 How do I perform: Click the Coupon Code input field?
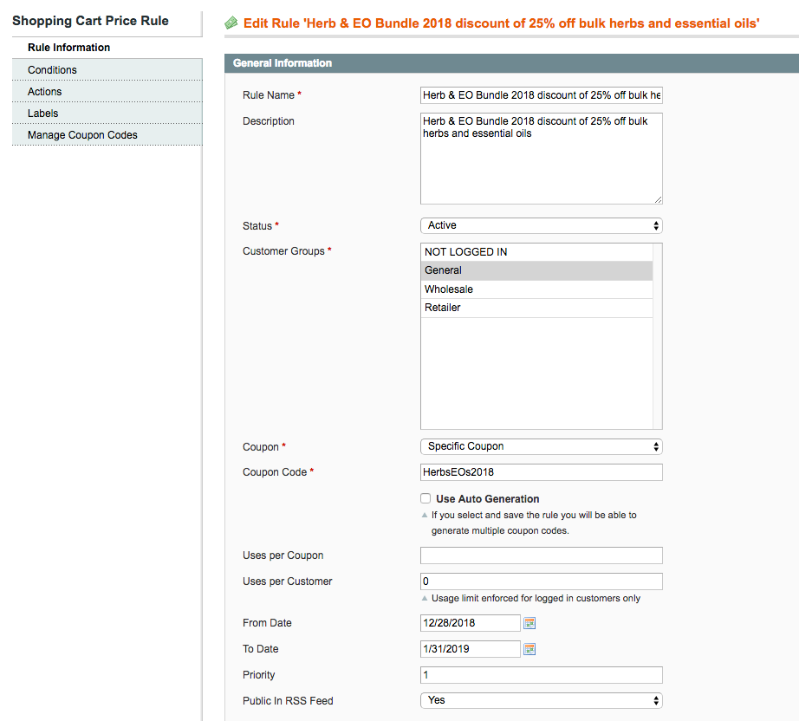click(541, 472)
